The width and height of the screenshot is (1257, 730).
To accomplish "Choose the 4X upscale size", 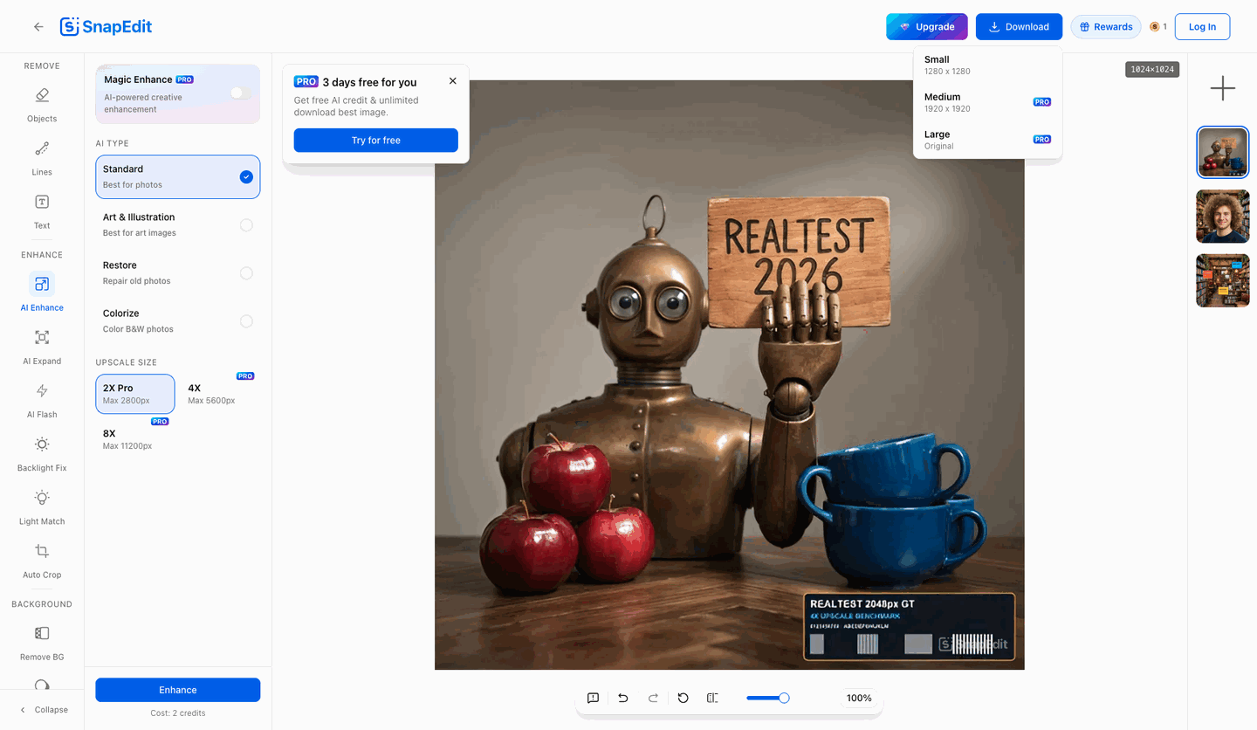I will 219,394.
